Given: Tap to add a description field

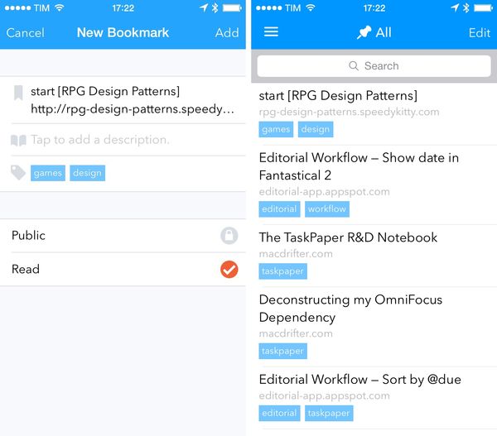Looking at the screenshot, I should click(x=100, y=140).
